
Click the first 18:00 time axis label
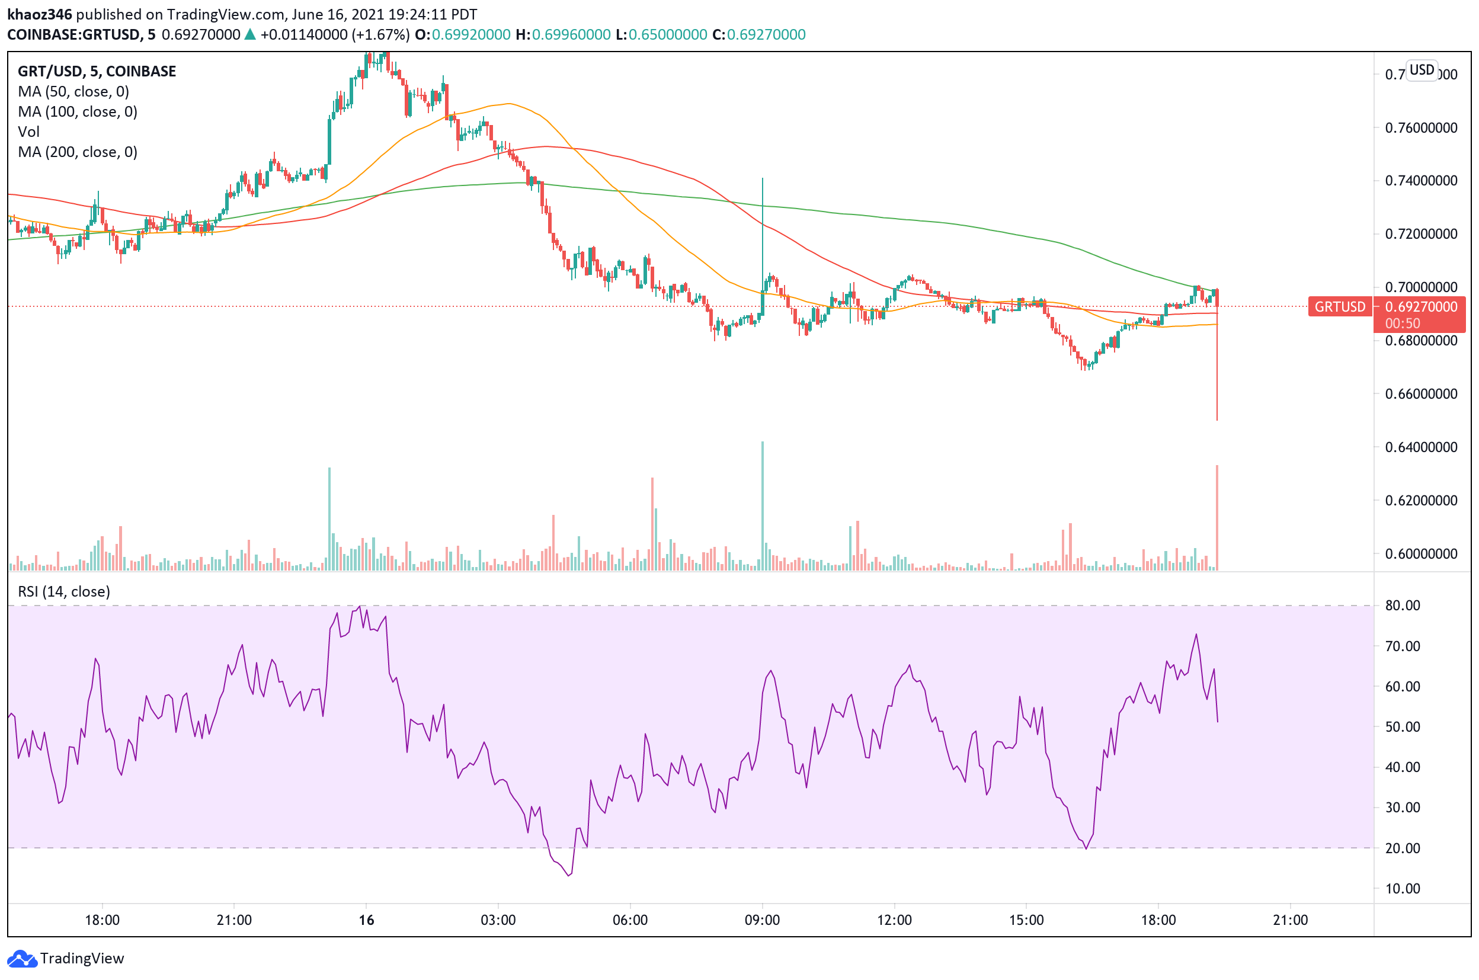[x=103, y=920]
